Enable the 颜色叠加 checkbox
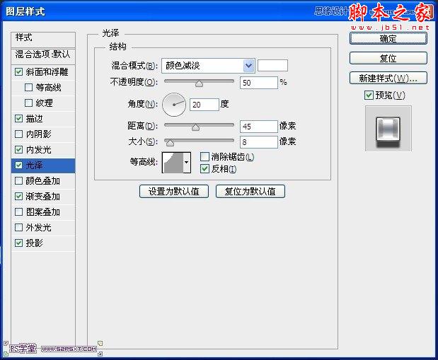This screenshot has width=438, height=360. pyautogui.click(x=18, y=180)
